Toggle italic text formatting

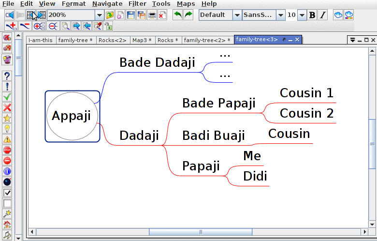tap(322, 15)
